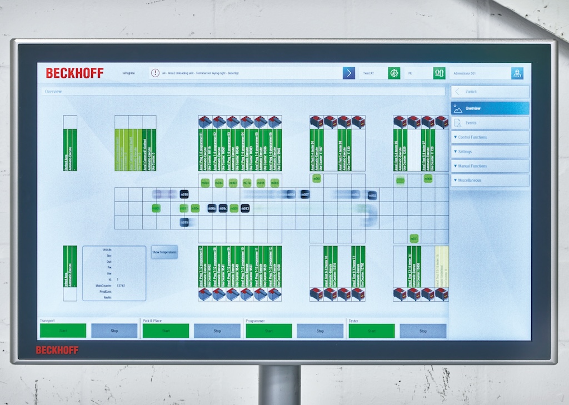The image size is (569, 405).
Task: Expand the Miscellaneous menu
Action: (x=490, y=180)
